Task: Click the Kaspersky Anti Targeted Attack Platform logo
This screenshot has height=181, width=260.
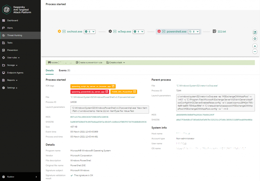Action: point(7,10)
